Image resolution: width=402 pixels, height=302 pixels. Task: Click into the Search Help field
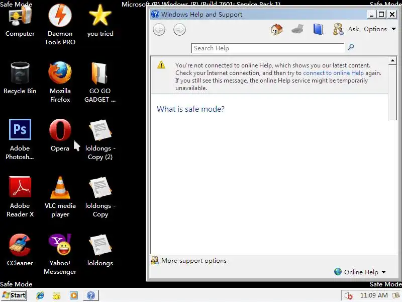pyautogui.click(x=267, y=48)
